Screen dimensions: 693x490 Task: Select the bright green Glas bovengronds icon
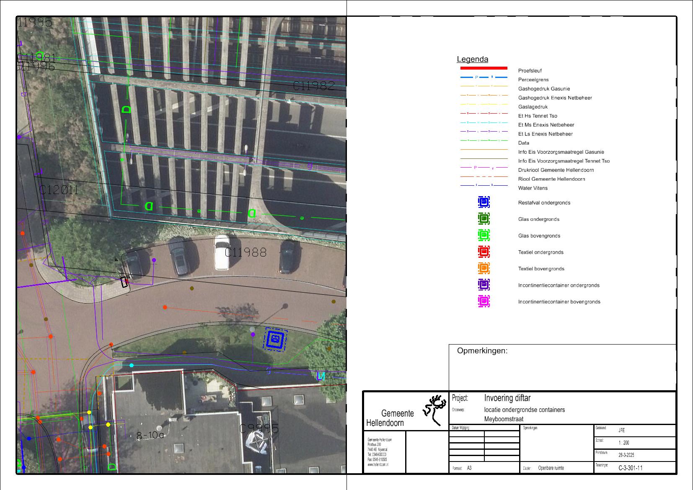pos(484,236)
